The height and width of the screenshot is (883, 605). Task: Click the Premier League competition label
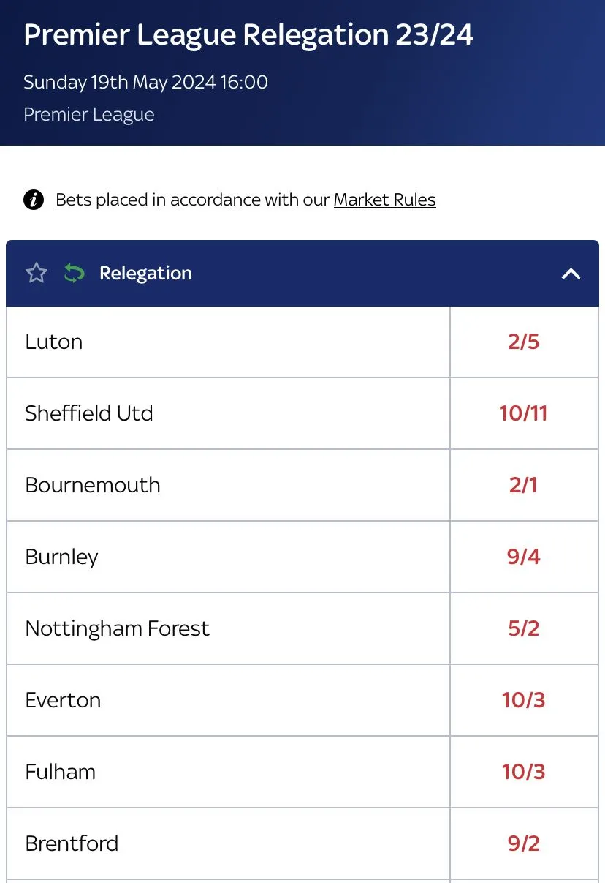89,115
